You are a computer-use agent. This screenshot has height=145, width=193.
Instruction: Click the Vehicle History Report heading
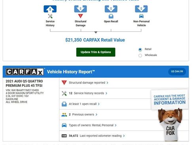coord(71,72)
